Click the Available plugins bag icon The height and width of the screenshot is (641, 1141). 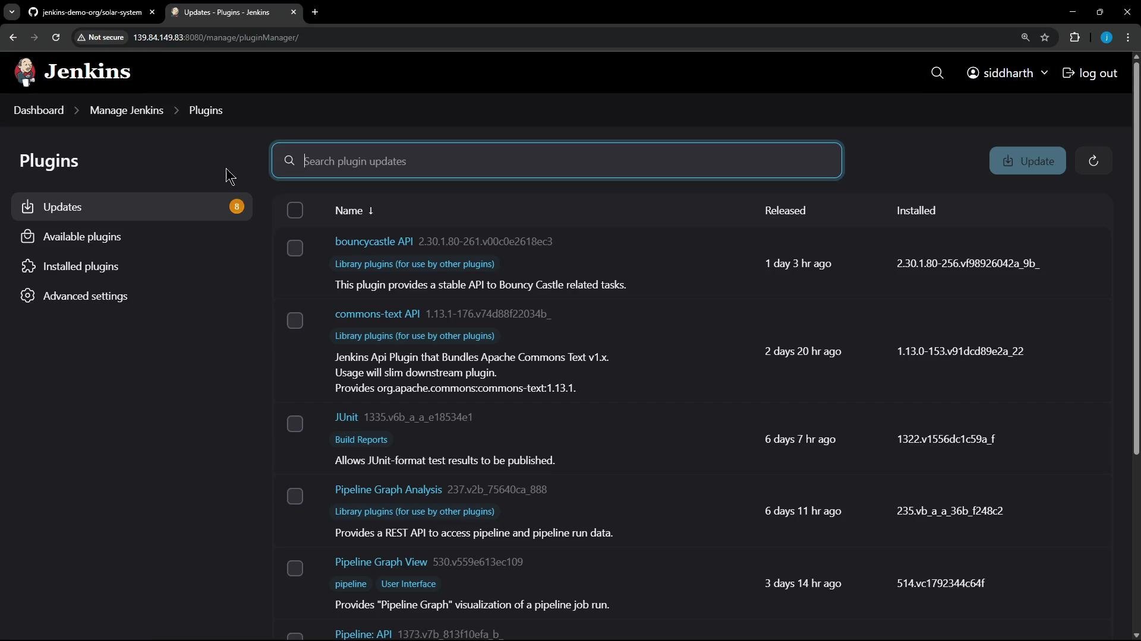27,236
